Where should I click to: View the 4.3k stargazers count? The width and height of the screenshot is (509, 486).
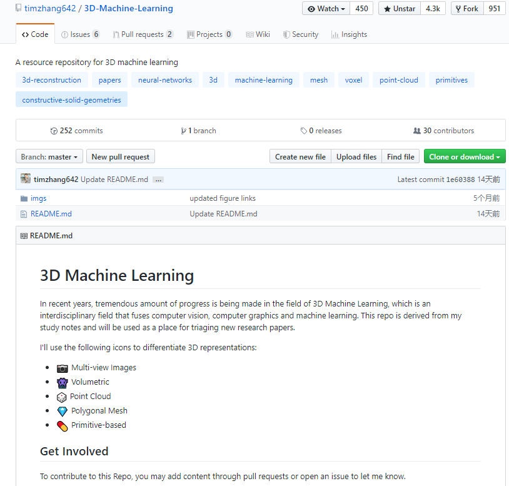point(433,9)
